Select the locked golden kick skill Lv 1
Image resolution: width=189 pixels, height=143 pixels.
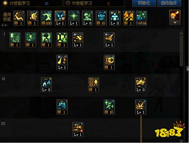click(62, 62)
